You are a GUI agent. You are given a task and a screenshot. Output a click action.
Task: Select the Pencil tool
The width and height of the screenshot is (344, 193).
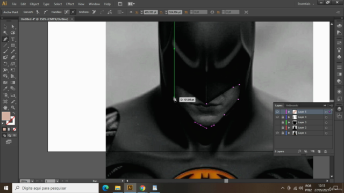pyautogui.click(x=13, y=51)
